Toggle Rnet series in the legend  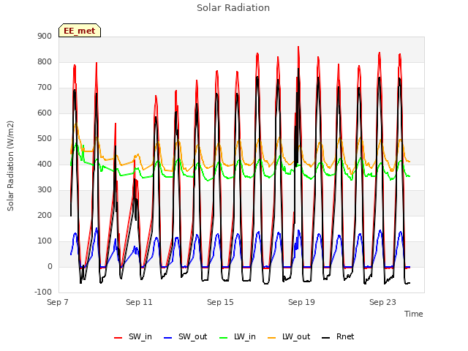click(338, 336)
